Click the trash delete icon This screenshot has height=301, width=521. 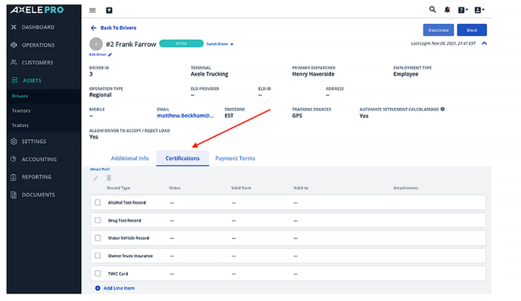point(108,178)
